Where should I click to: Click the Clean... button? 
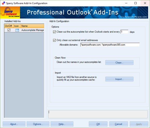[119, 63]
